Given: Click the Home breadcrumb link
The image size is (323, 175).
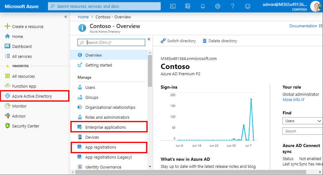Looking at the screenshot, I should [x=83, y=17].
